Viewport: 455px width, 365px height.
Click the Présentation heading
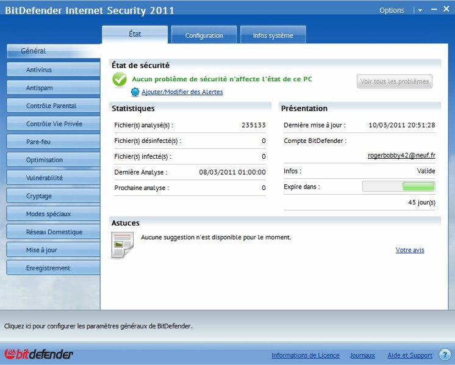point(304,109)
